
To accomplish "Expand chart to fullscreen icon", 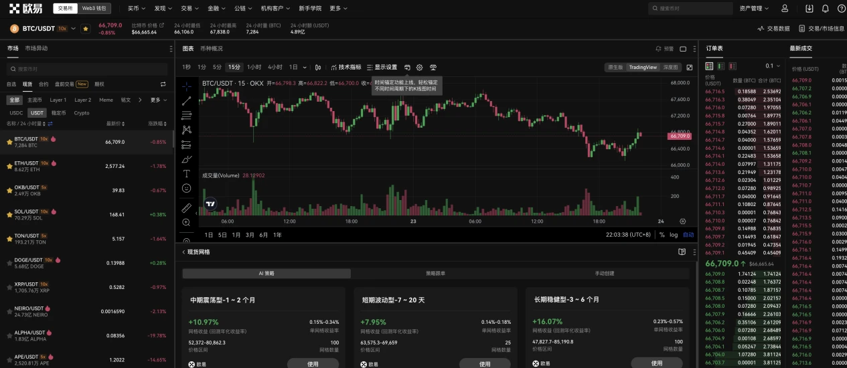I will pos(690,68).
